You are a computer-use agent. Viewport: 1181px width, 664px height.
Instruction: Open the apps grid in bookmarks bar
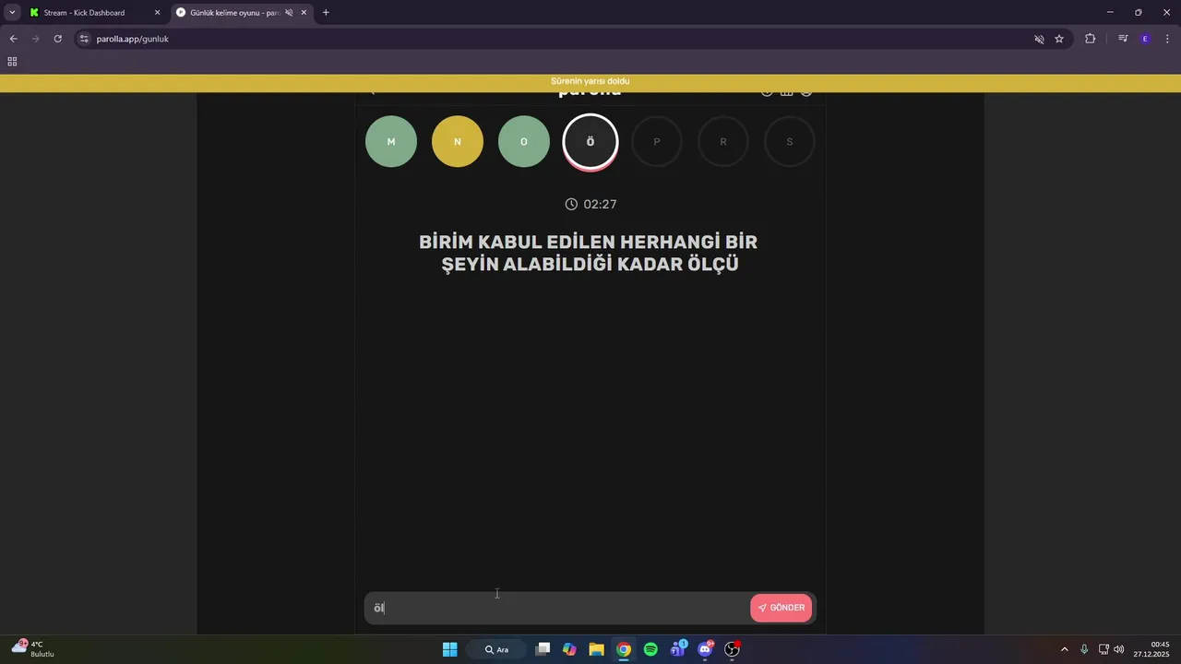pos(12,62)
